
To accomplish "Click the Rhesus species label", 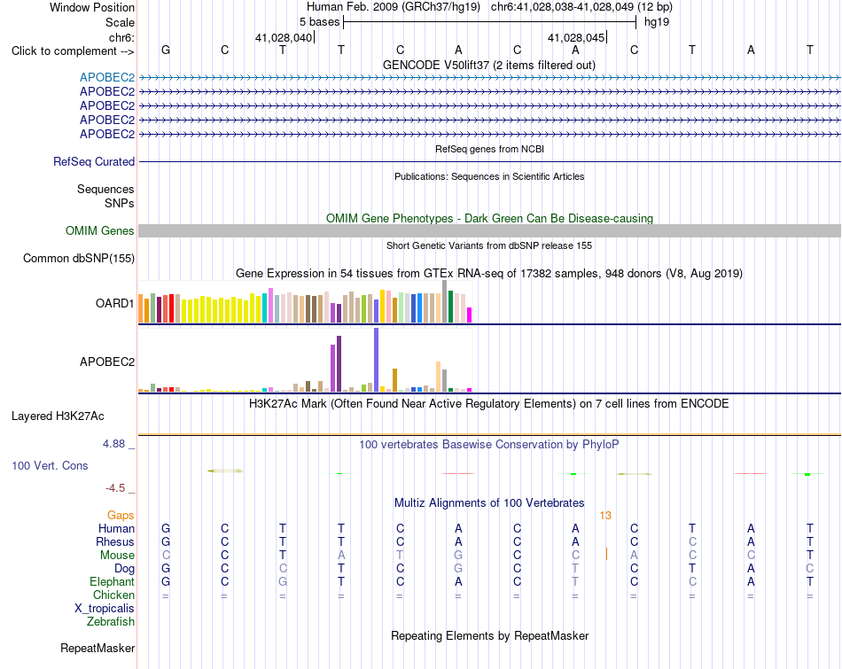I will 115,541.
